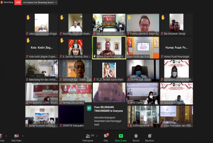Click the 'satpol pp kota probolinggo' name label
This screenshot has width=213, height=143.
[43, 33]
